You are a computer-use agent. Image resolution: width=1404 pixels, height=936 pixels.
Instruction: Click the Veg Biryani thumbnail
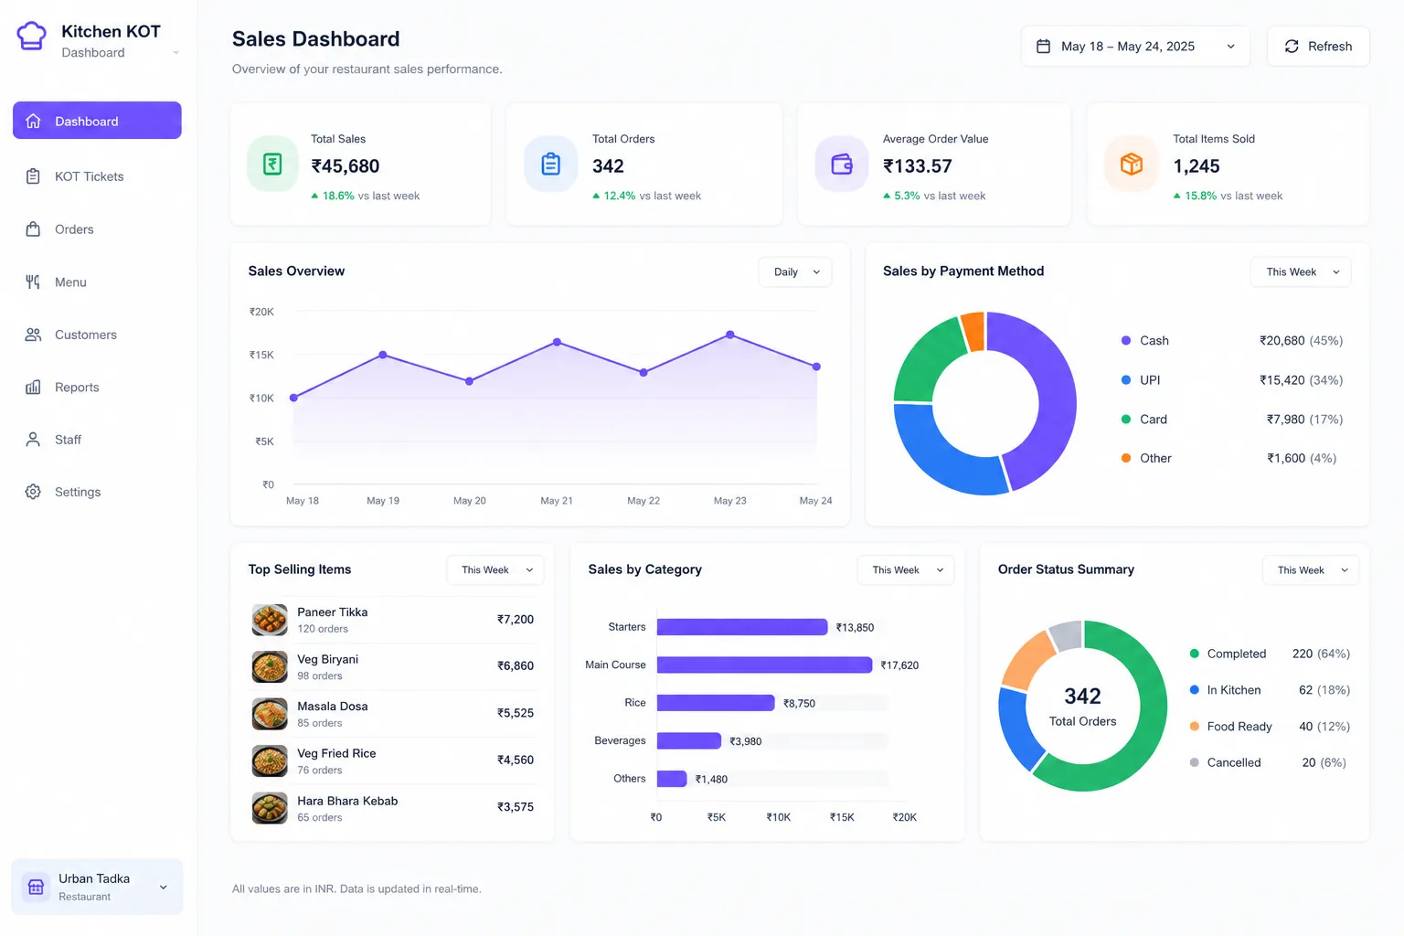(x=270, y=666)
